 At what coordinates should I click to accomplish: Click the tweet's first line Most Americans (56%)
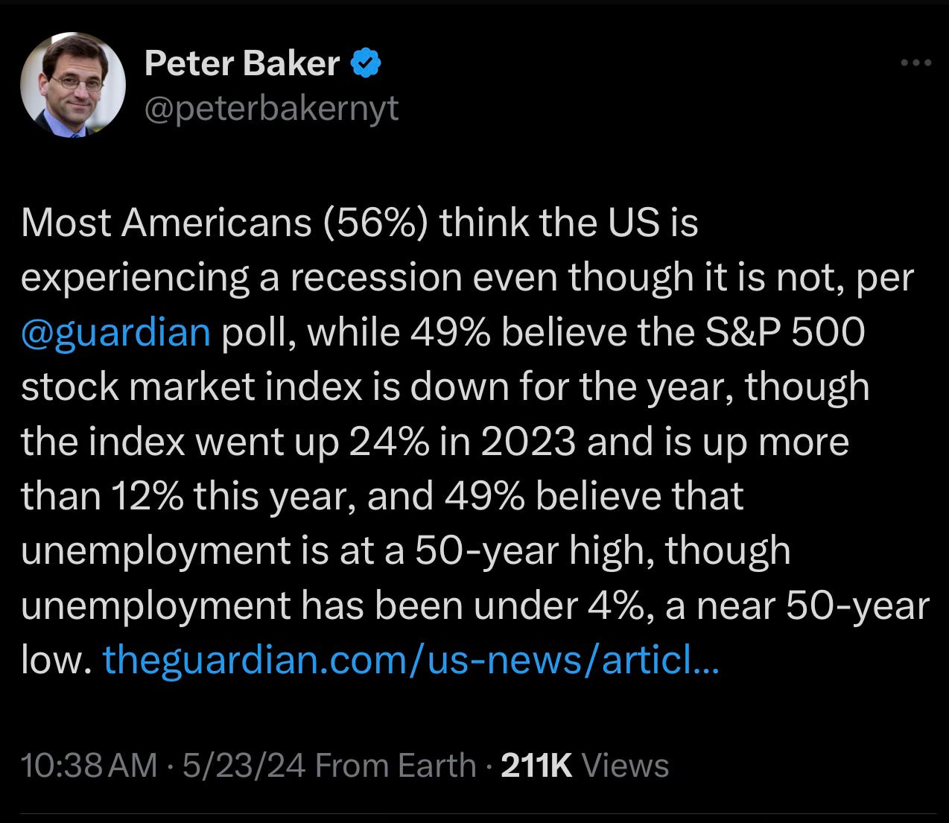click(x=225, y=223)
